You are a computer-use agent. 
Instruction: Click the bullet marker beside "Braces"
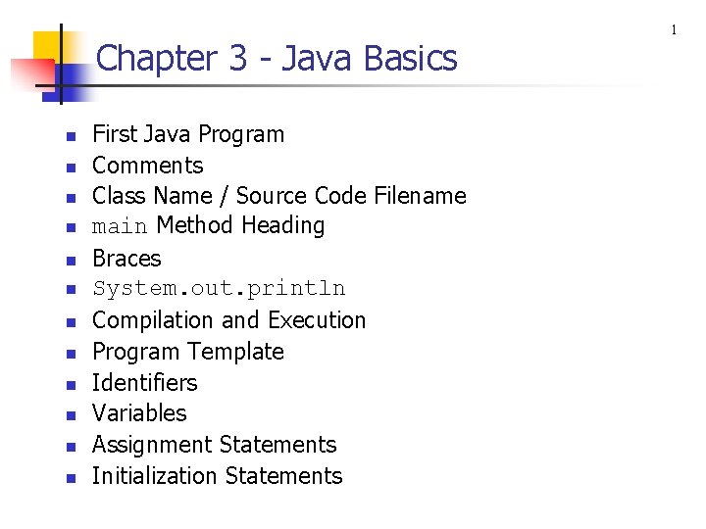click(x=69, y=261)
